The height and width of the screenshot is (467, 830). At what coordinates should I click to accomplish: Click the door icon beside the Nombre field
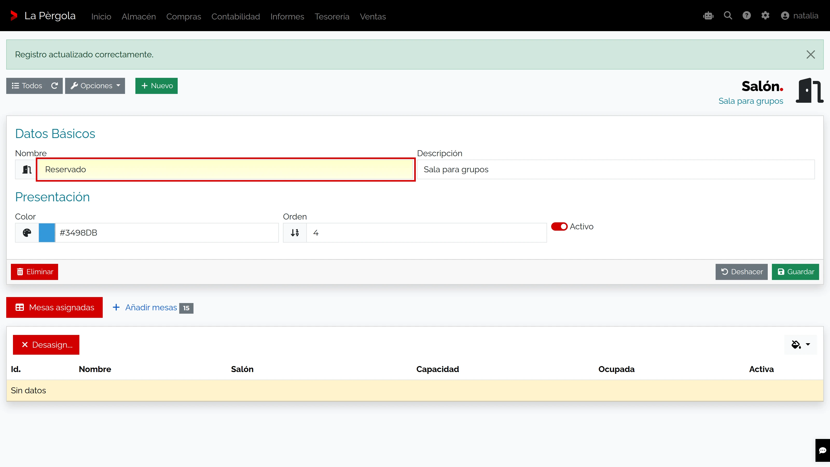(27, 169)
